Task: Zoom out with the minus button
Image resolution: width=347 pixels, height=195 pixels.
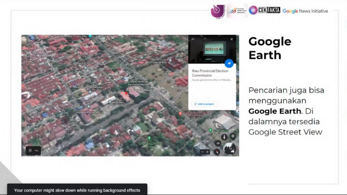Action: (203, 152)
